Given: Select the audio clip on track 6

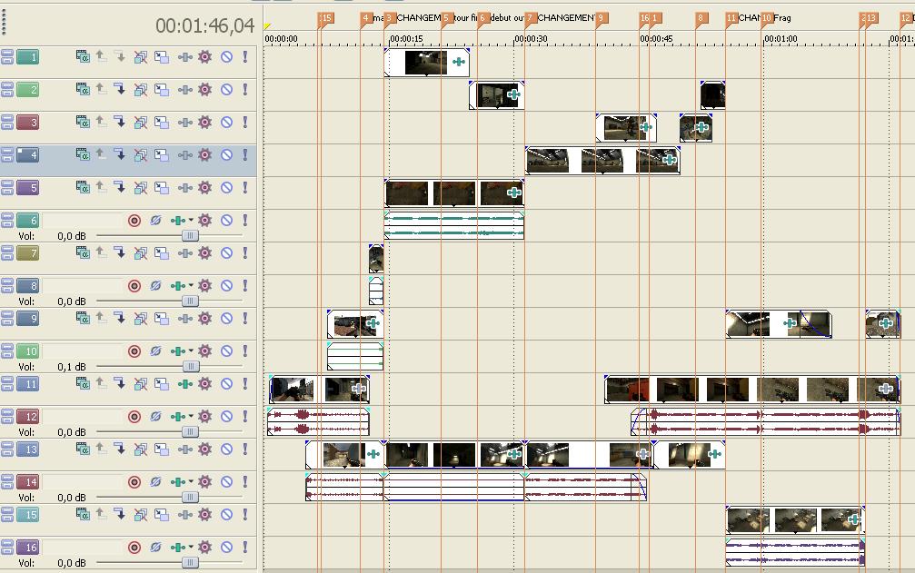Looking at the screenshot, I should click(x=454, y=225).
